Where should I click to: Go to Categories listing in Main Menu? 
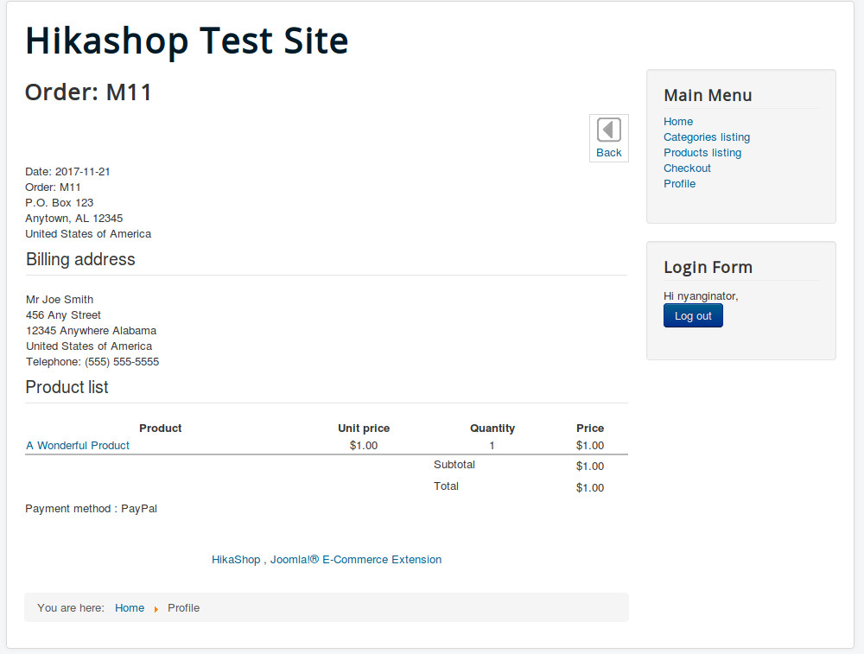[707, 137]
